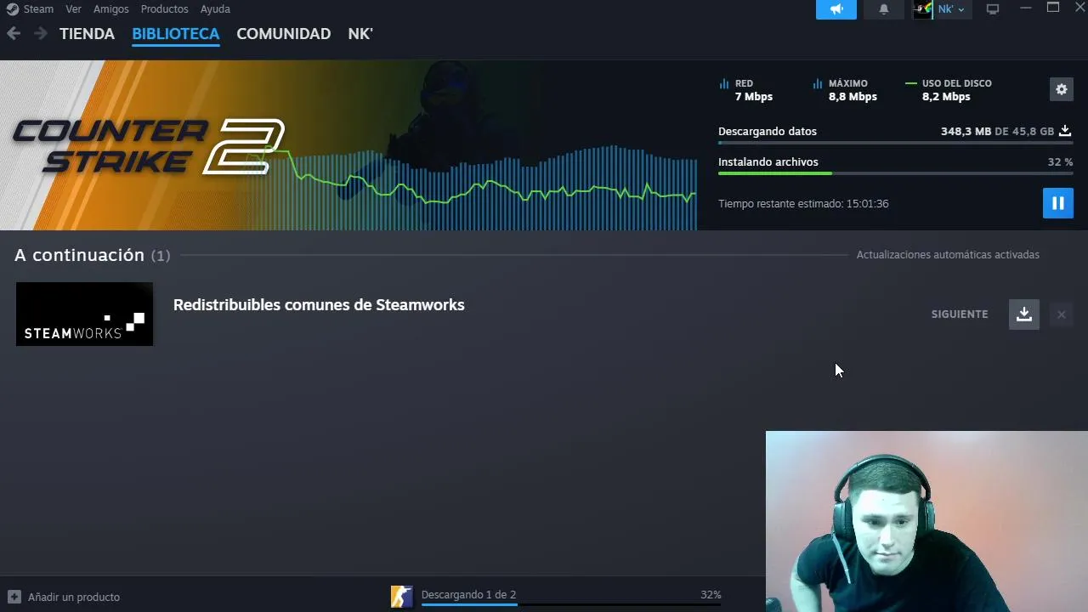This screenshot has width=1088, height=612.
Task: Click the 348,3 MB downloaded amount
Action: click(x=966, y=132)
